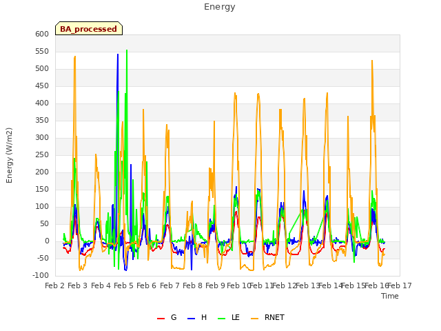441x331 pixels.
Task: Click the 300 y-axis tick label
Action: 42,137
